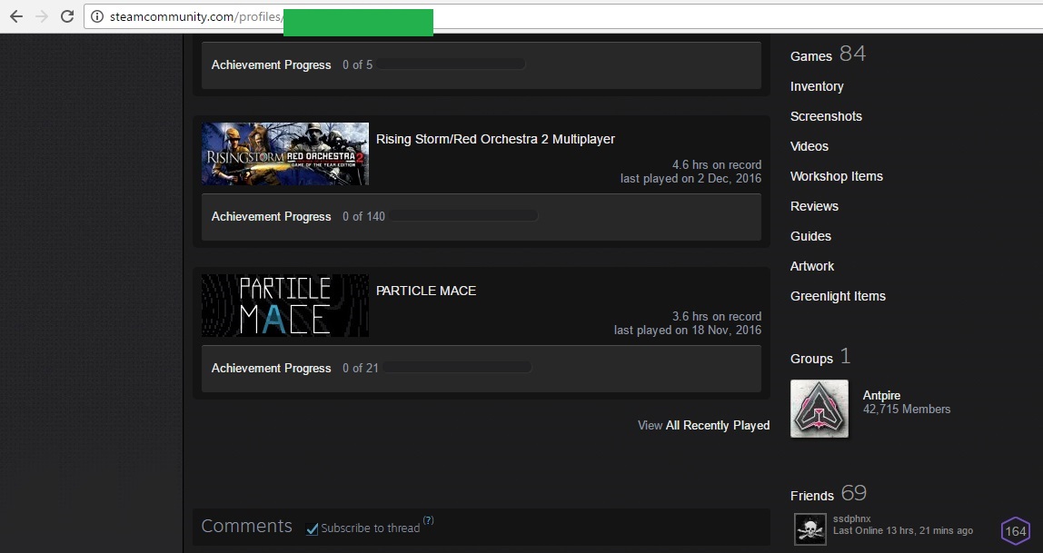Open the Antpire group avatar

(x=819, y=408)
